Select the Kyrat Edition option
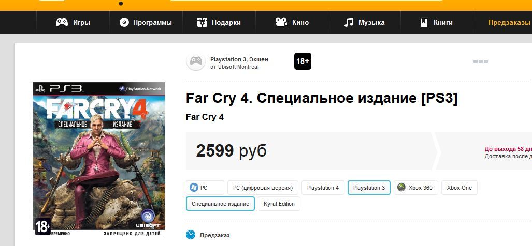532x246 pixels. [279, 204]
